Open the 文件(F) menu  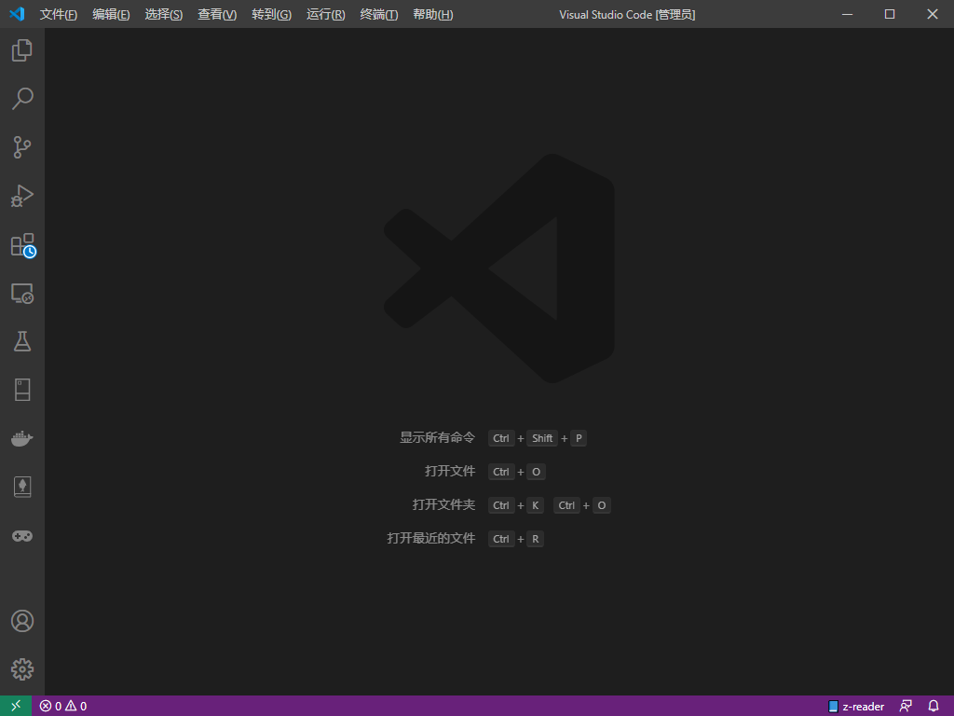coord(59,14)
